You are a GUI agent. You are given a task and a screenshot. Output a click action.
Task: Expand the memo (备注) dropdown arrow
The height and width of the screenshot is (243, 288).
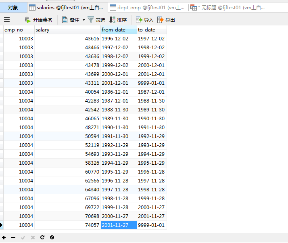click(x=83, y=20)
